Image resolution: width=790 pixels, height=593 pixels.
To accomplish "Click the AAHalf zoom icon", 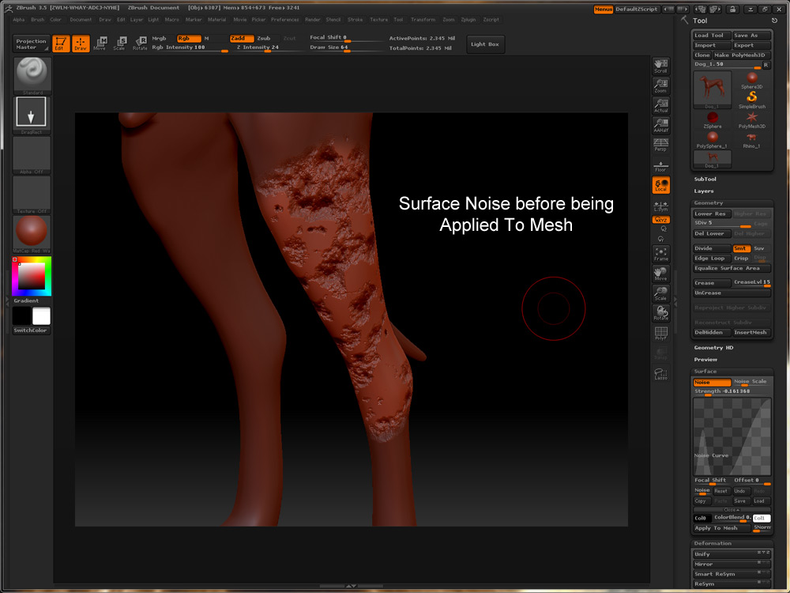I will 660,125.
